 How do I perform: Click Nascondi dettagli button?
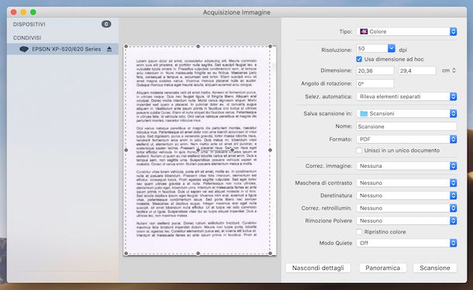pos(318,268)
